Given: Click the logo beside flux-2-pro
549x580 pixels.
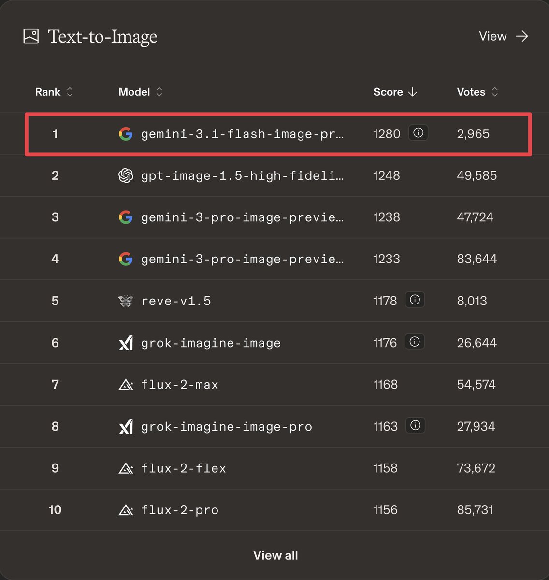Looking at the screenshot, I should 126,510.
